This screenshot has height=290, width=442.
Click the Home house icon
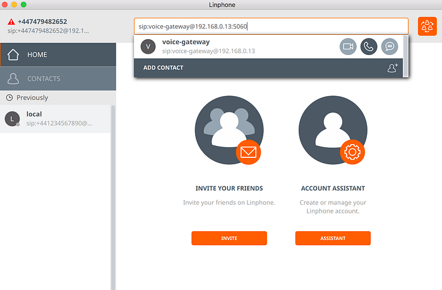[x=13, y=55]
